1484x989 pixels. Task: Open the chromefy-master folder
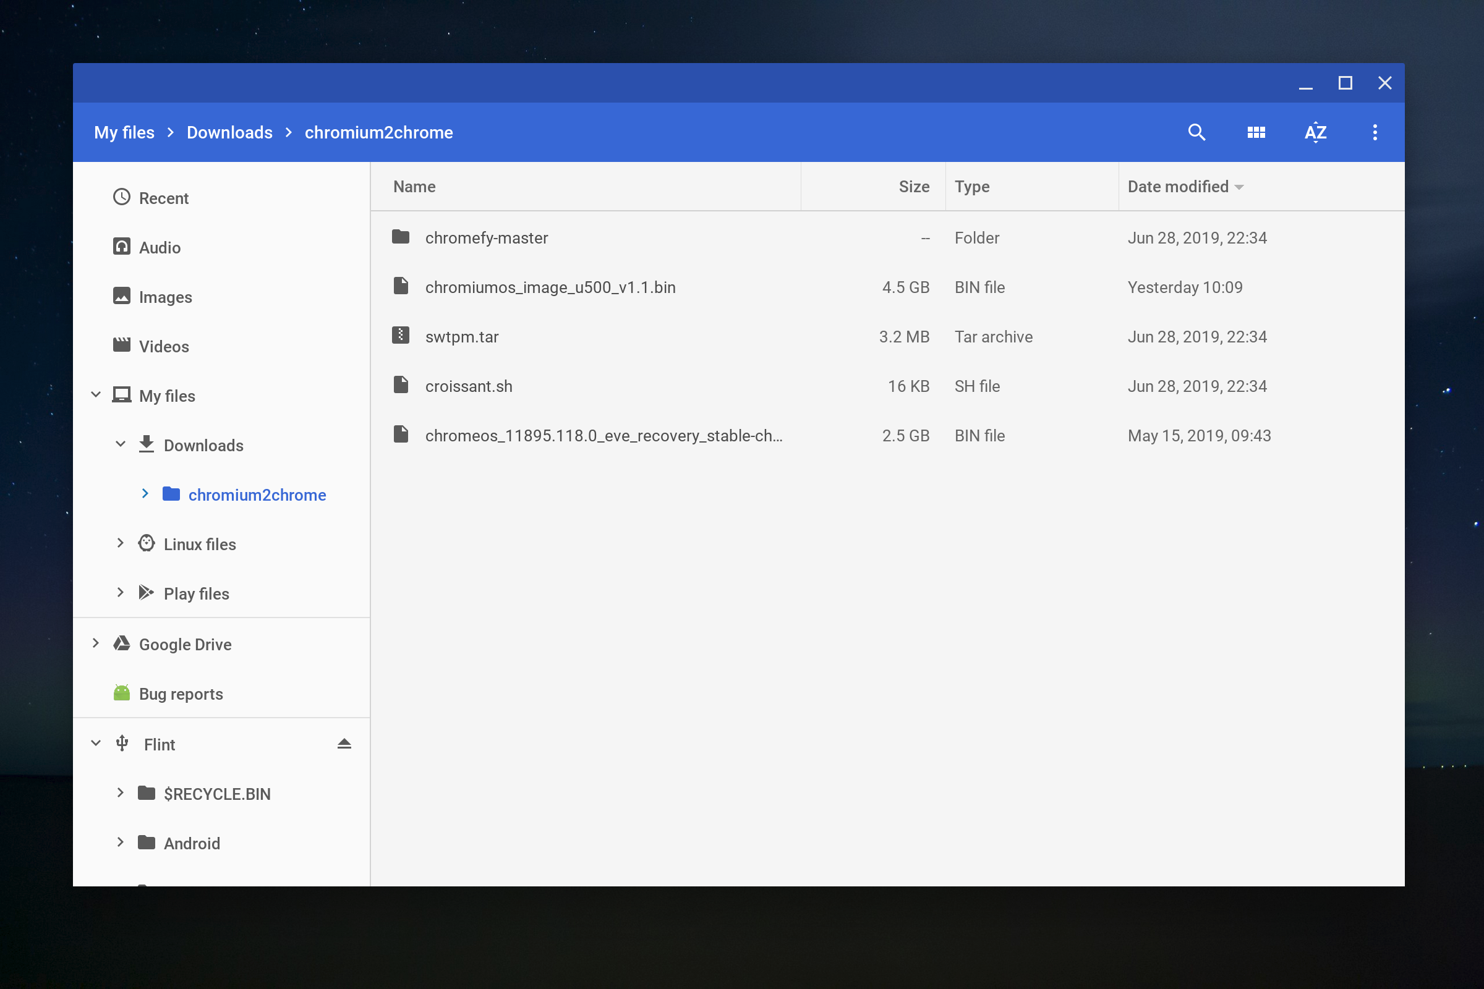click(487, 238)
